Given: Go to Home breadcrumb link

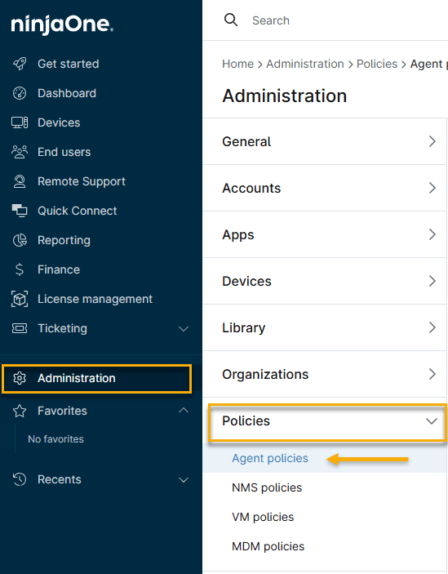Looking at the screenshot, I should click(x=237, y=64).
